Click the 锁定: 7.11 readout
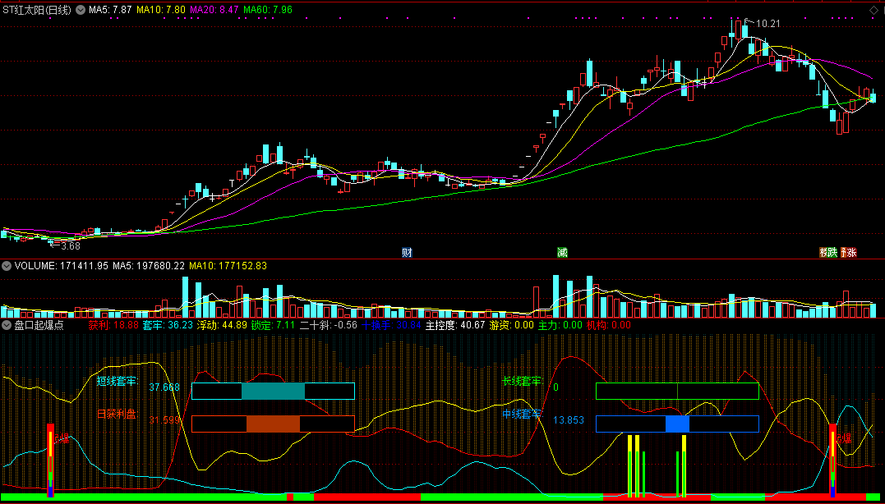885x504 pixels. 273,325
